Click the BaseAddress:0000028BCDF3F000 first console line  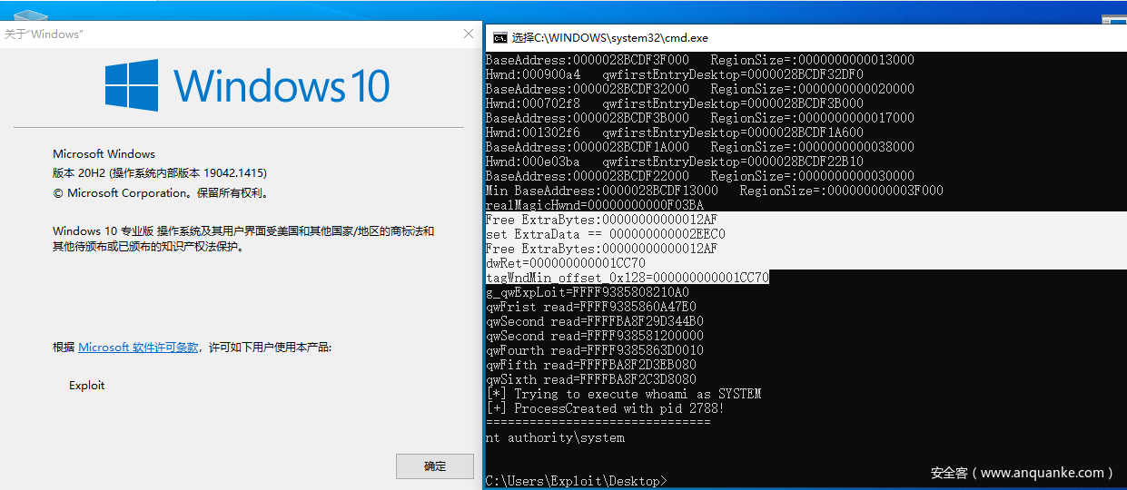tap(699, 60)
